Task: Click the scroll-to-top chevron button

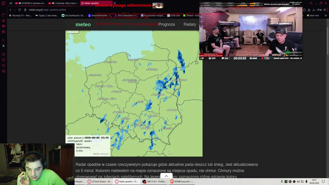Action: click(x=166, y=176)
